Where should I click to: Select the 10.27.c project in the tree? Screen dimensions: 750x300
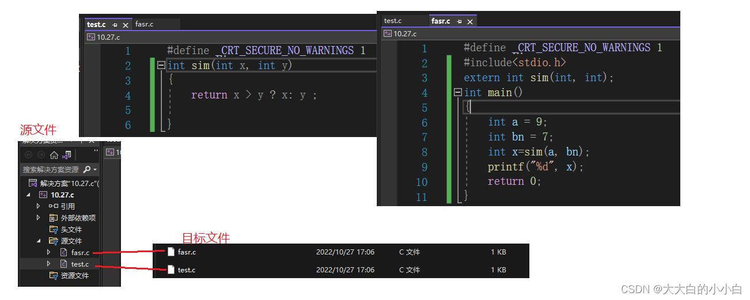(x=62, y=195)
